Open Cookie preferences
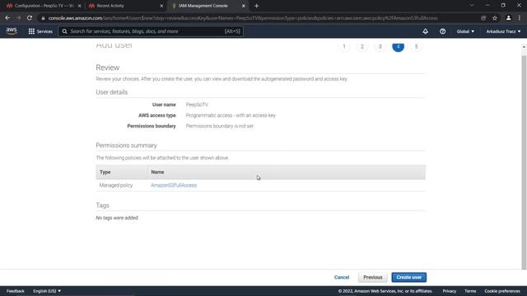 coord(502,291)
